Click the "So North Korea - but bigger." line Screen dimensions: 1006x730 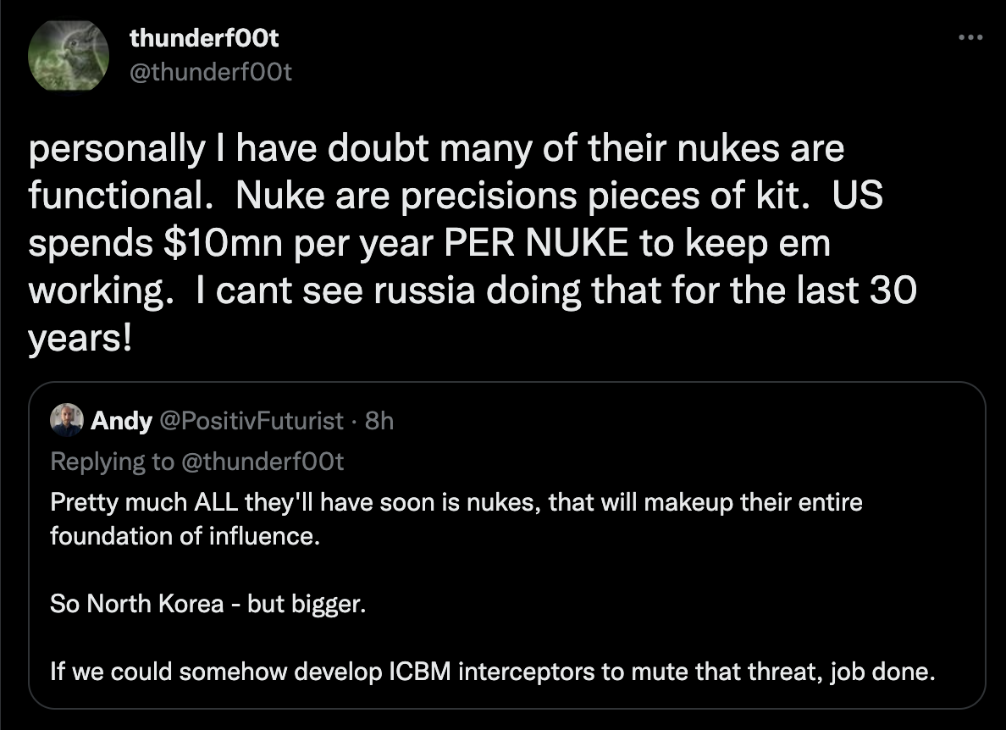[208, 604]
